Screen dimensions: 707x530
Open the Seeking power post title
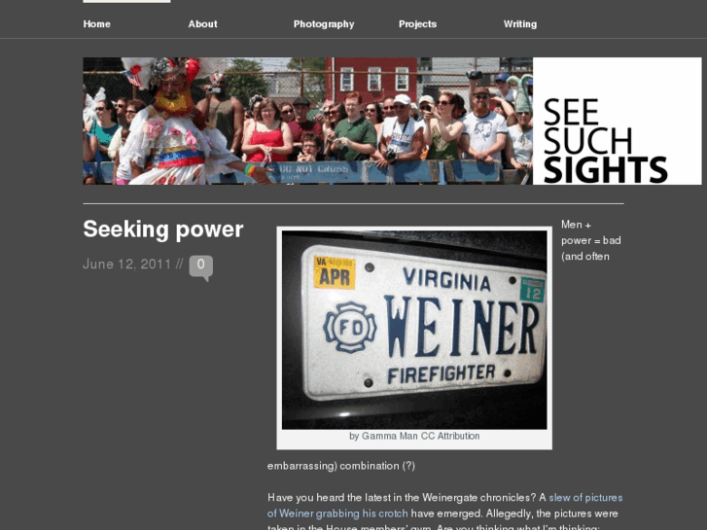(x=163, y=230)
